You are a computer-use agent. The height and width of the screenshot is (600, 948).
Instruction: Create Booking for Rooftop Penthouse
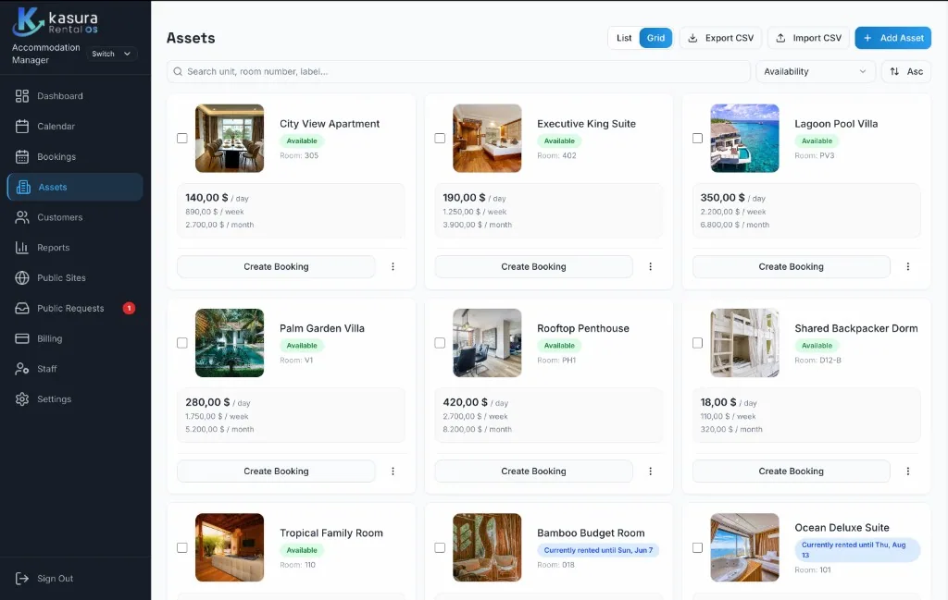pos(533,471)
